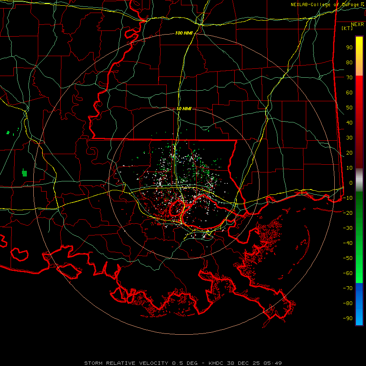Click the blue bottom segment of the color bar
Viewport: 366px width, 366px height.
[x=359, y=304]
